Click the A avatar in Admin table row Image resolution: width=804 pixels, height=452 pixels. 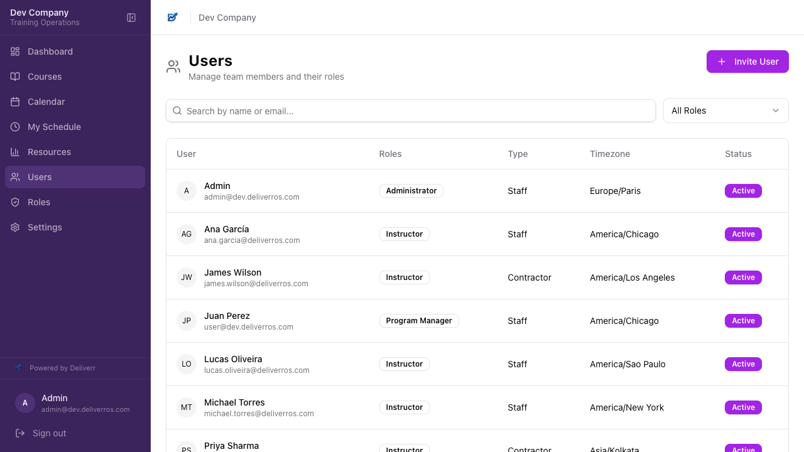[x=187, y=191]
